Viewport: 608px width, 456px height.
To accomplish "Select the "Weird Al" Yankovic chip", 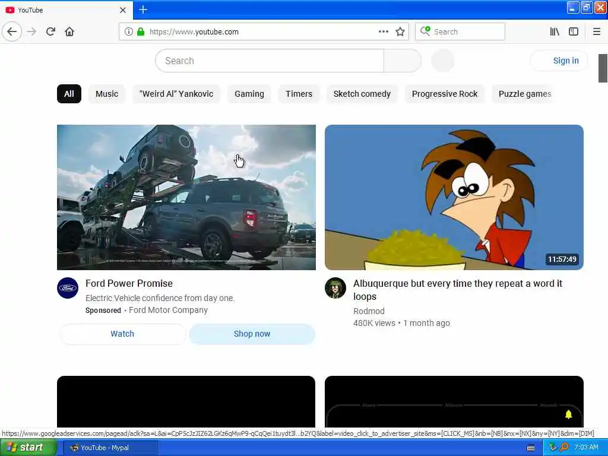I will click(176, 94).
